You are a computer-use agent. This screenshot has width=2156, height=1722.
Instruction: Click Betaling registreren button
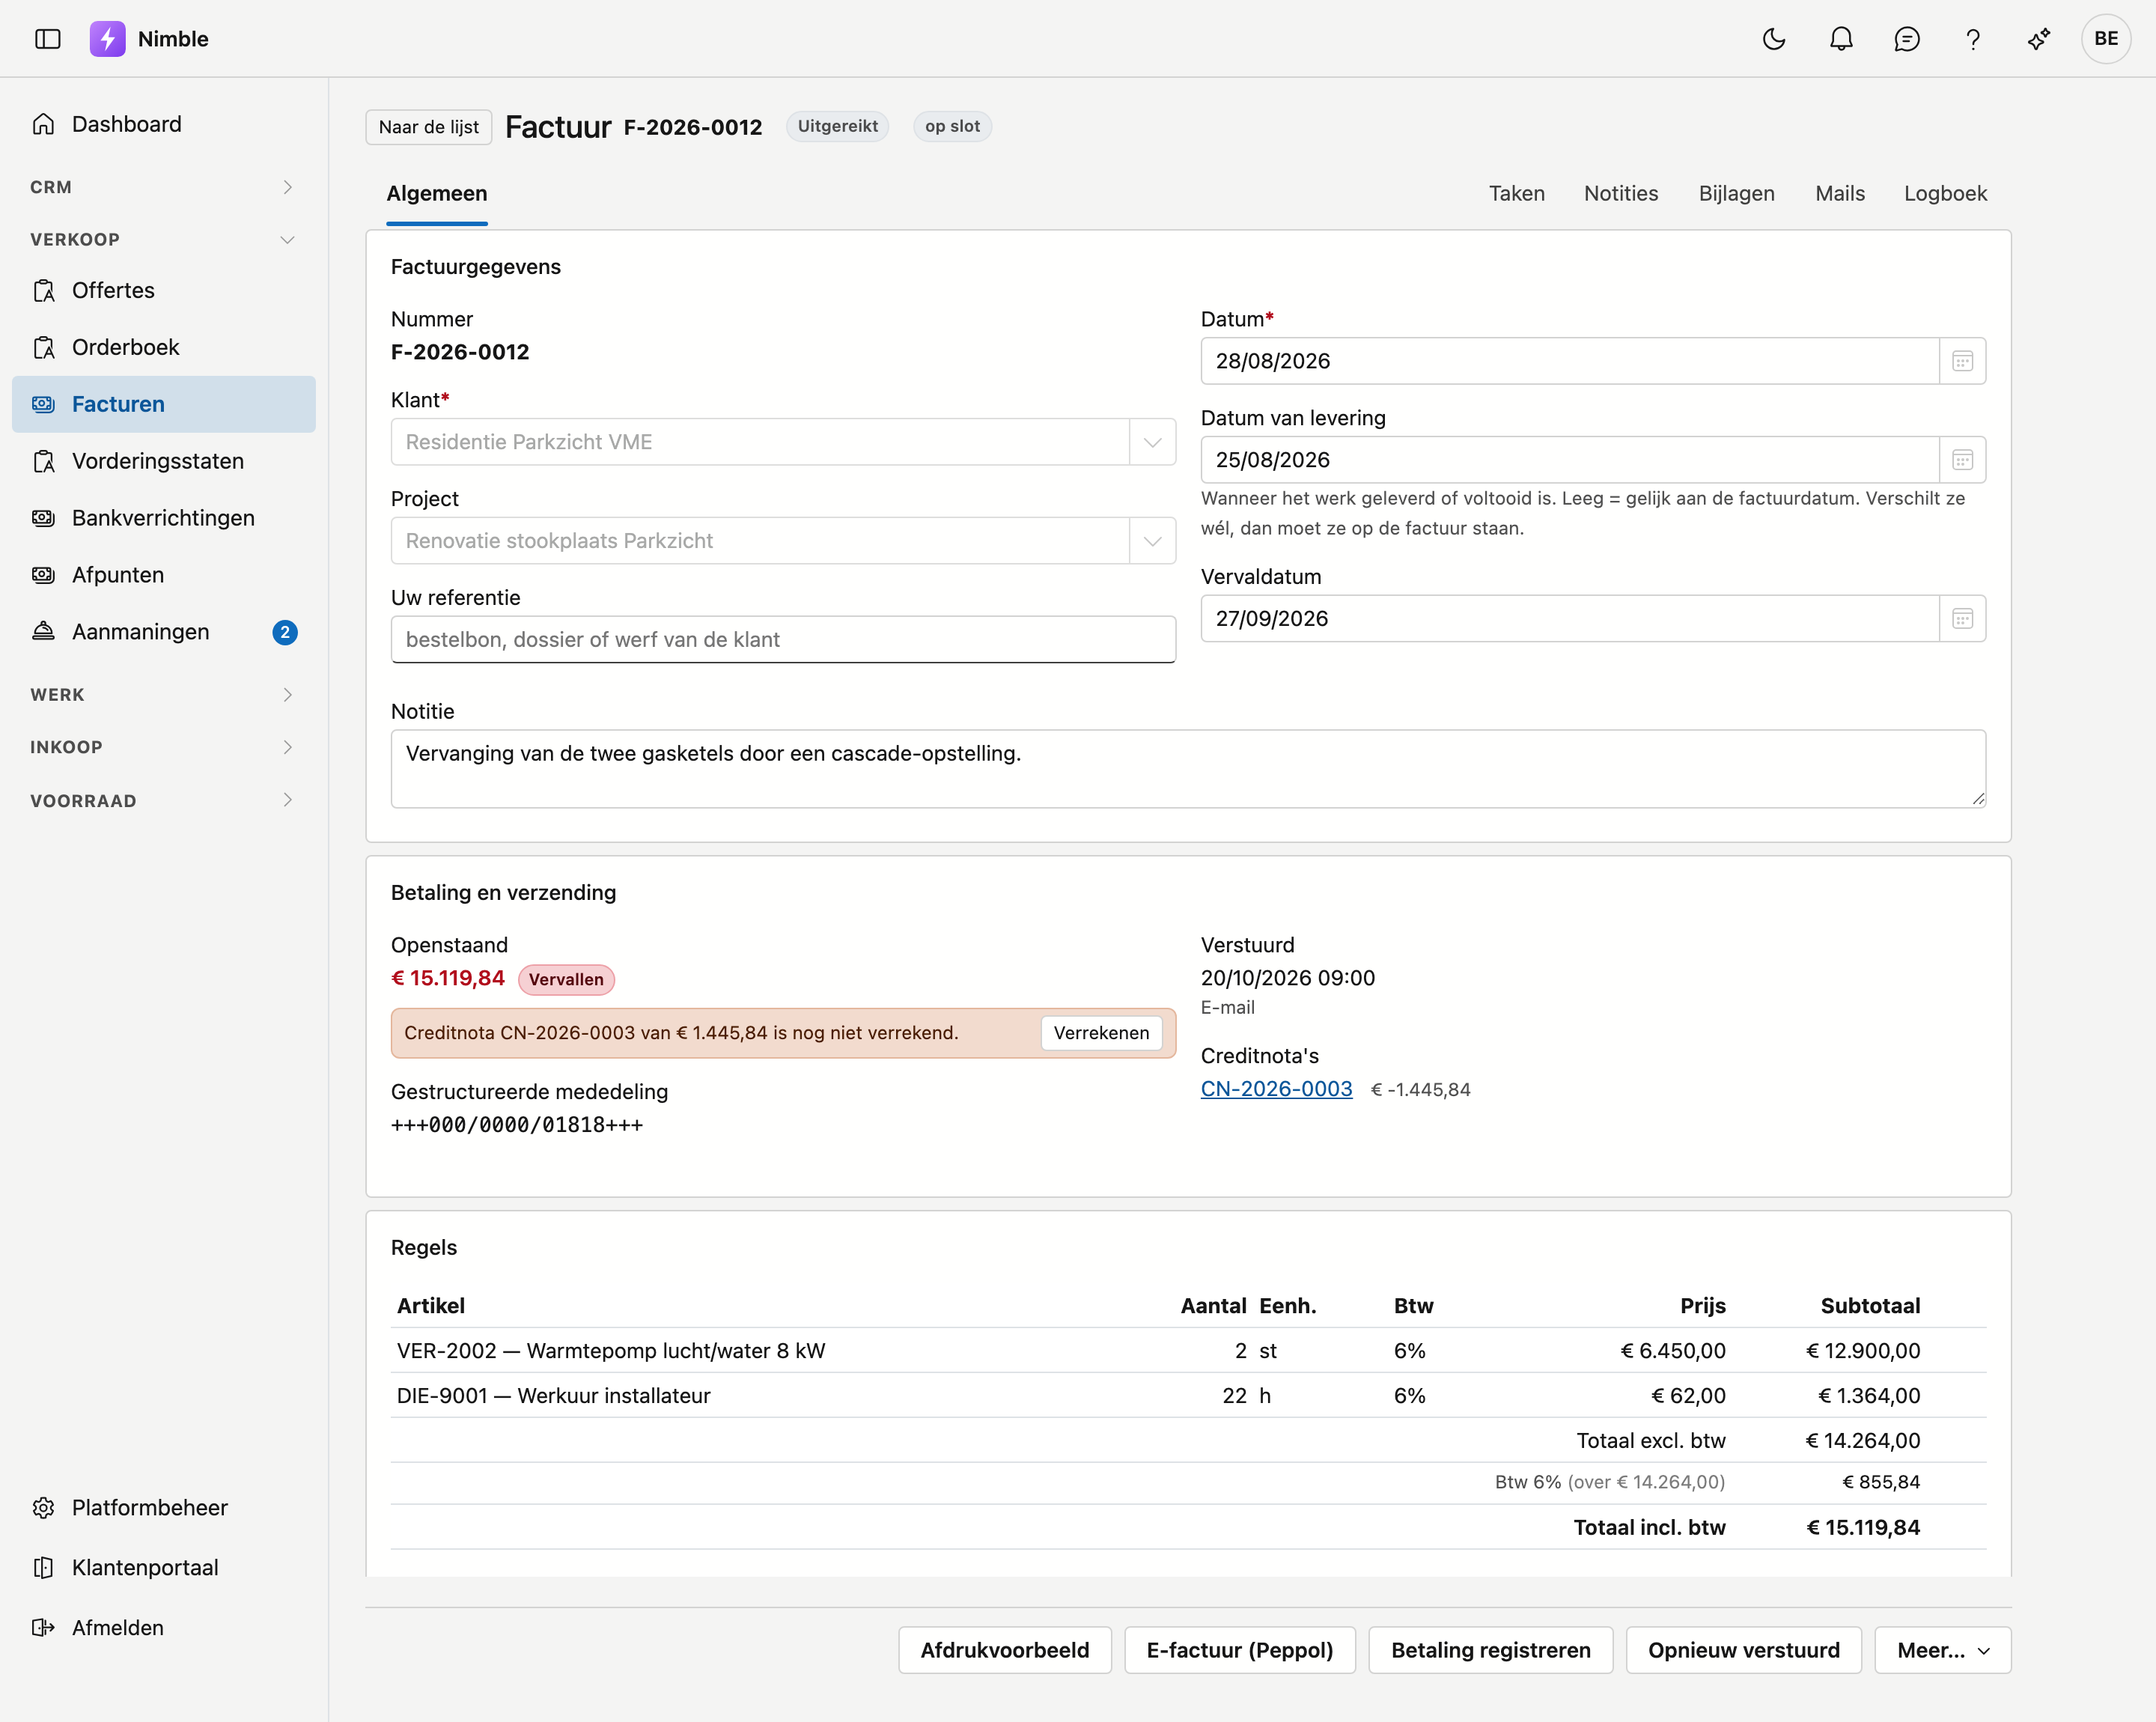click(1490, 1650)
